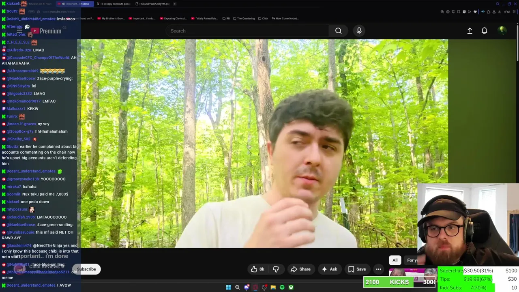Screen dimensions: 519x292
Task: Click the shield checkmark browser icon
Action: tap(464, 12)
